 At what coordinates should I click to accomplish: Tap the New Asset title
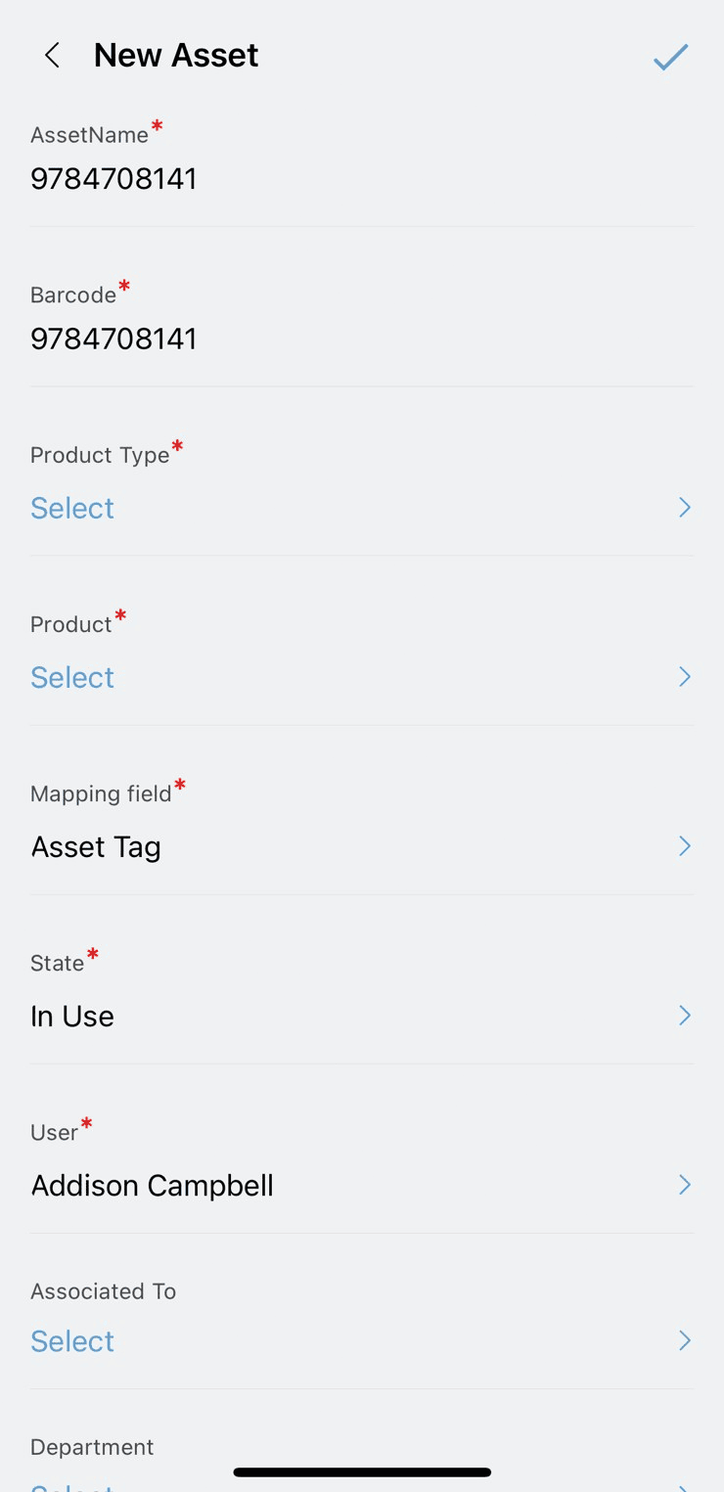(x=176, y=56)
